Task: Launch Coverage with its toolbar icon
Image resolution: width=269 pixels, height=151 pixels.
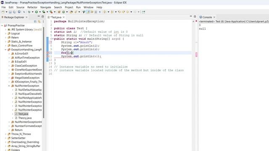Action: [44, 12]
